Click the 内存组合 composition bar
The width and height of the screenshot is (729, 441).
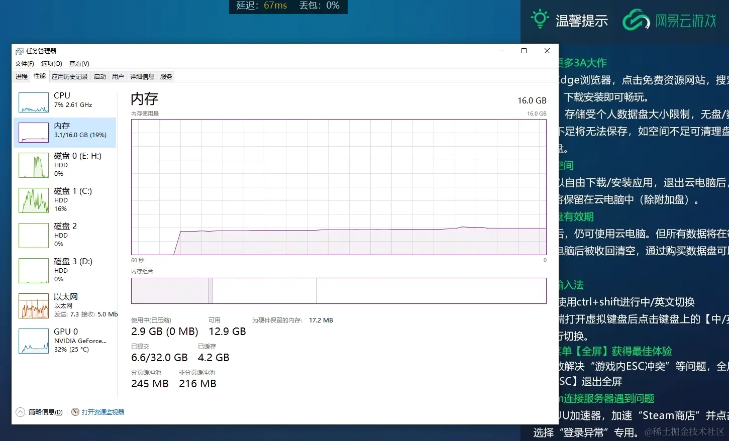tap(339, 291)
